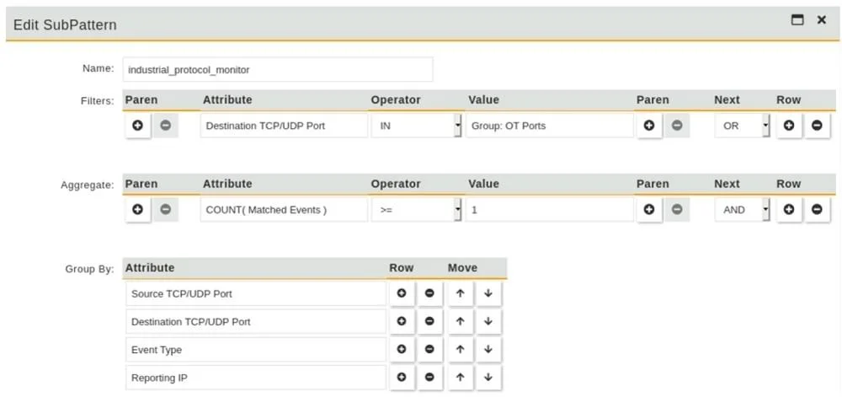Viewport: 842px width, 397px height.
Task: Open Aggregate operator dropdown showing >=
Action: (x=417, y=210)
